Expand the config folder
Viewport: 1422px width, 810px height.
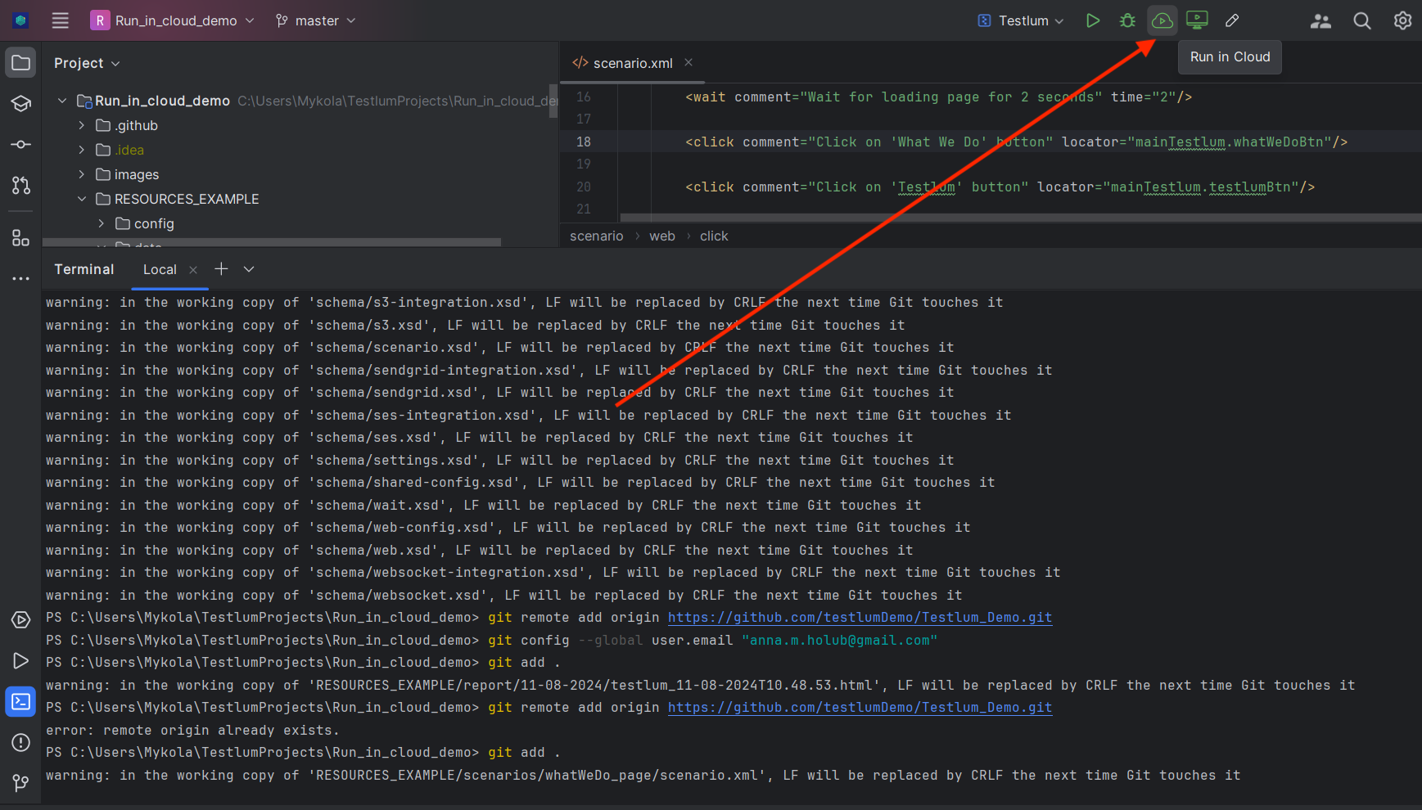point(102,223)
